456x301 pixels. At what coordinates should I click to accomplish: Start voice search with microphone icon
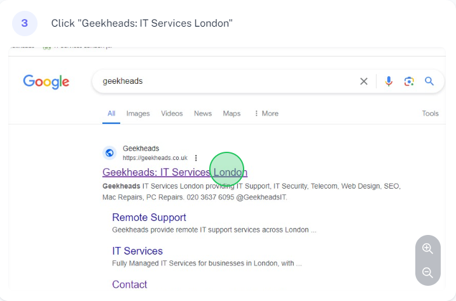tap(389, 81)
